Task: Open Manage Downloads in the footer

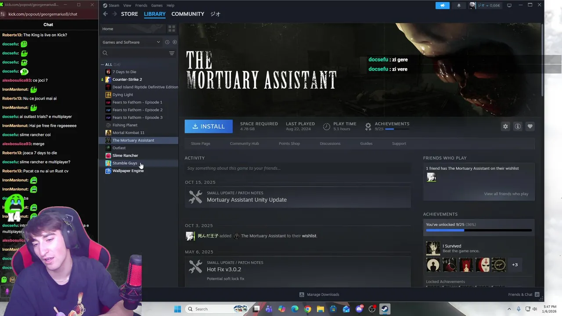Action: [x=319, y=294]
